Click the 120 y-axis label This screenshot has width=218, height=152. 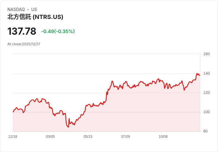point(206,93)
